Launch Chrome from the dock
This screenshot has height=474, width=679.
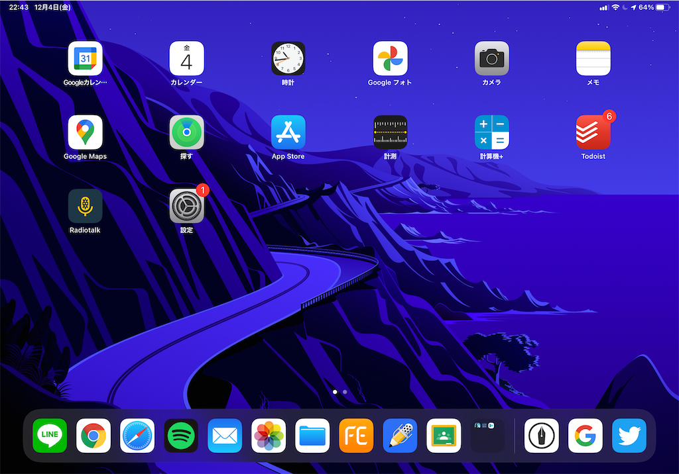click(93, 436)
